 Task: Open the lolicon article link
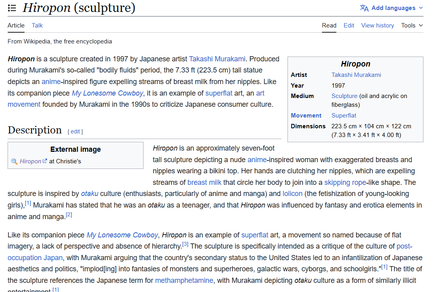click(x=292, y=194)
